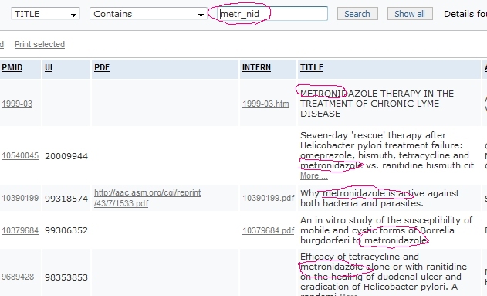Image resolution: width=487 pixels, height=296 pixels.
Task: Click the Search button
Action: point(357,14)
